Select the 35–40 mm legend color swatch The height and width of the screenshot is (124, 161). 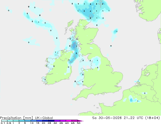(x=63, y=121)
